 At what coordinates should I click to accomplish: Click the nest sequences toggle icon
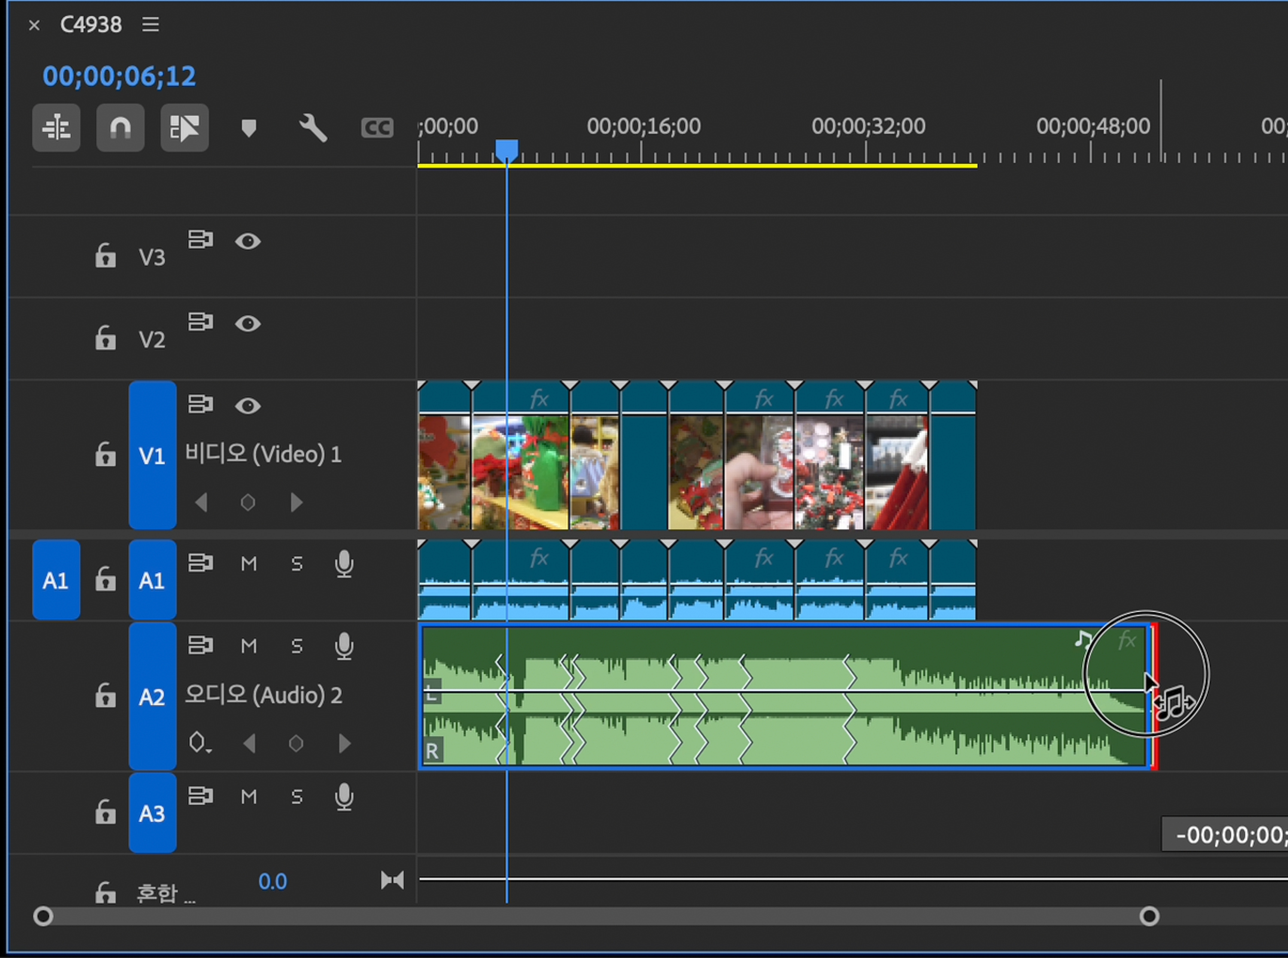[x=56, y=128]
